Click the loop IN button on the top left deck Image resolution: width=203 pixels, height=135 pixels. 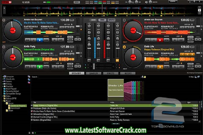(54, 40)
